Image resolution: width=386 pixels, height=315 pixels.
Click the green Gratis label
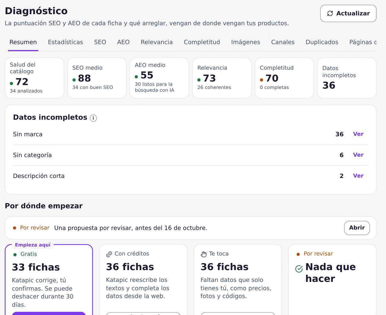point(29,254)
